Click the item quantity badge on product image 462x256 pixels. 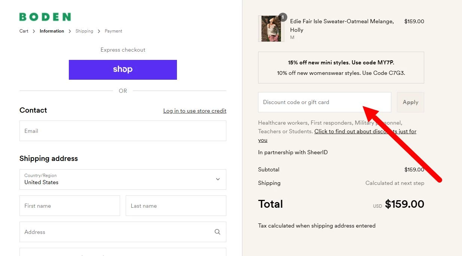[x=283, y=17]
